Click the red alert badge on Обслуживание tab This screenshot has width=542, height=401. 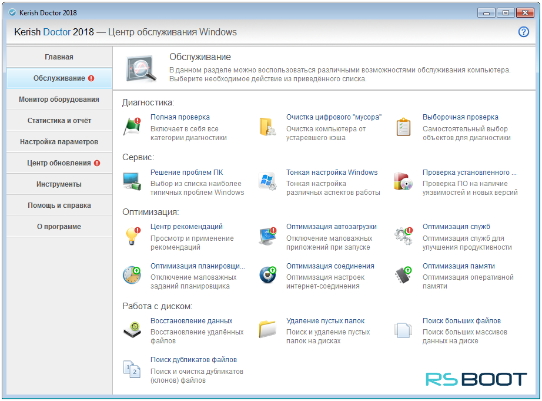point(91,78)
